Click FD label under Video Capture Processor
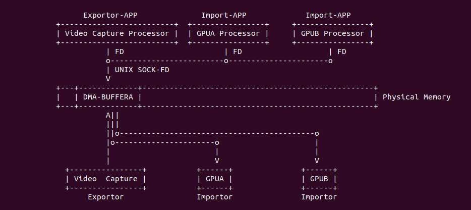The width and height of the screenshot is (471, 210). (x=120, y=51)
